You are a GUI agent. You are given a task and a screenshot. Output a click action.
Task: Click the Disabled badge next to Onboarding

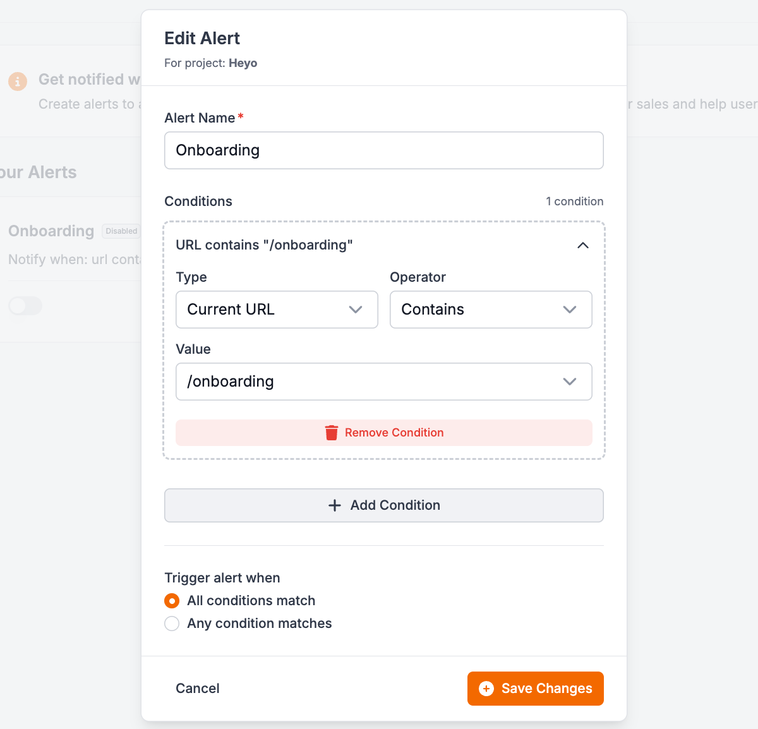[121, 231]
